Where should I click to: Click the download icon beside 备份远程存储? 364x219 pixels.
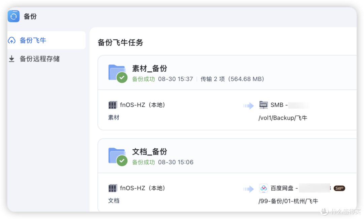[x=11, y=59]
